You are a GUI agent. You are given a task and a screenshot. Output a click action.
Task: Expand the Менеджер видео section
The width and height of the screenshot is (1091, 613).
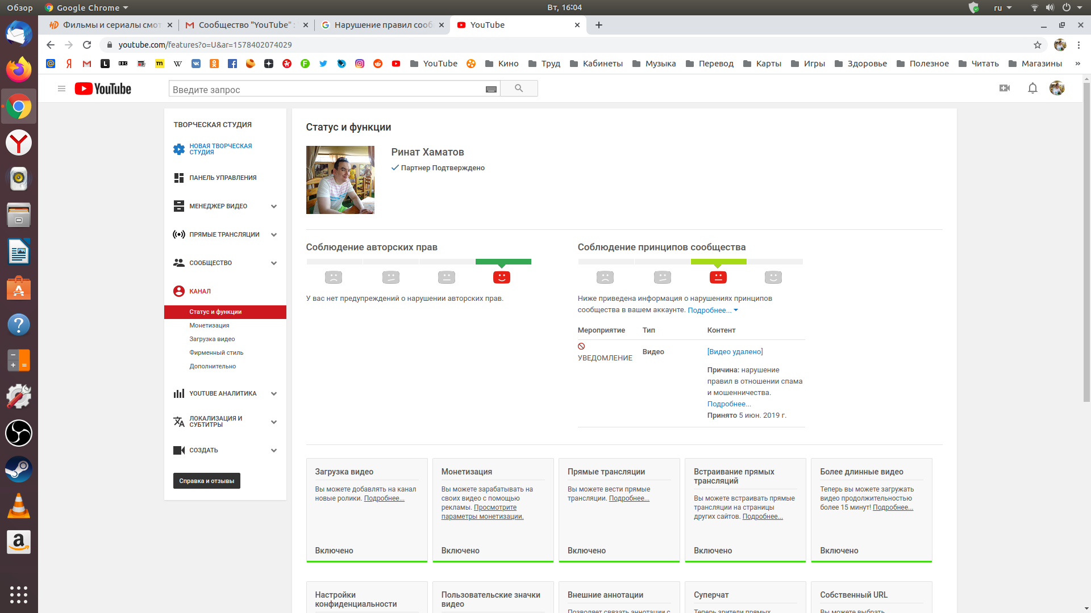273,206
